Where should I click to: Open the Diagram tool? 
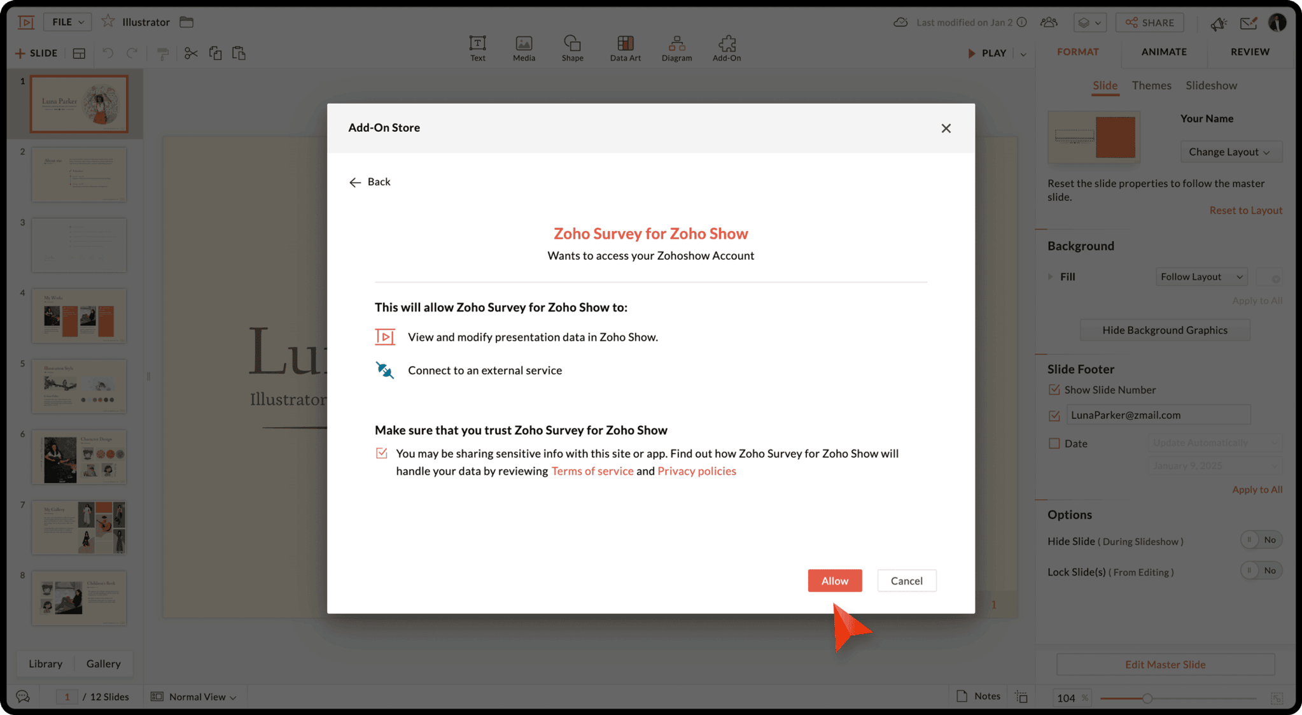point(676,48)
